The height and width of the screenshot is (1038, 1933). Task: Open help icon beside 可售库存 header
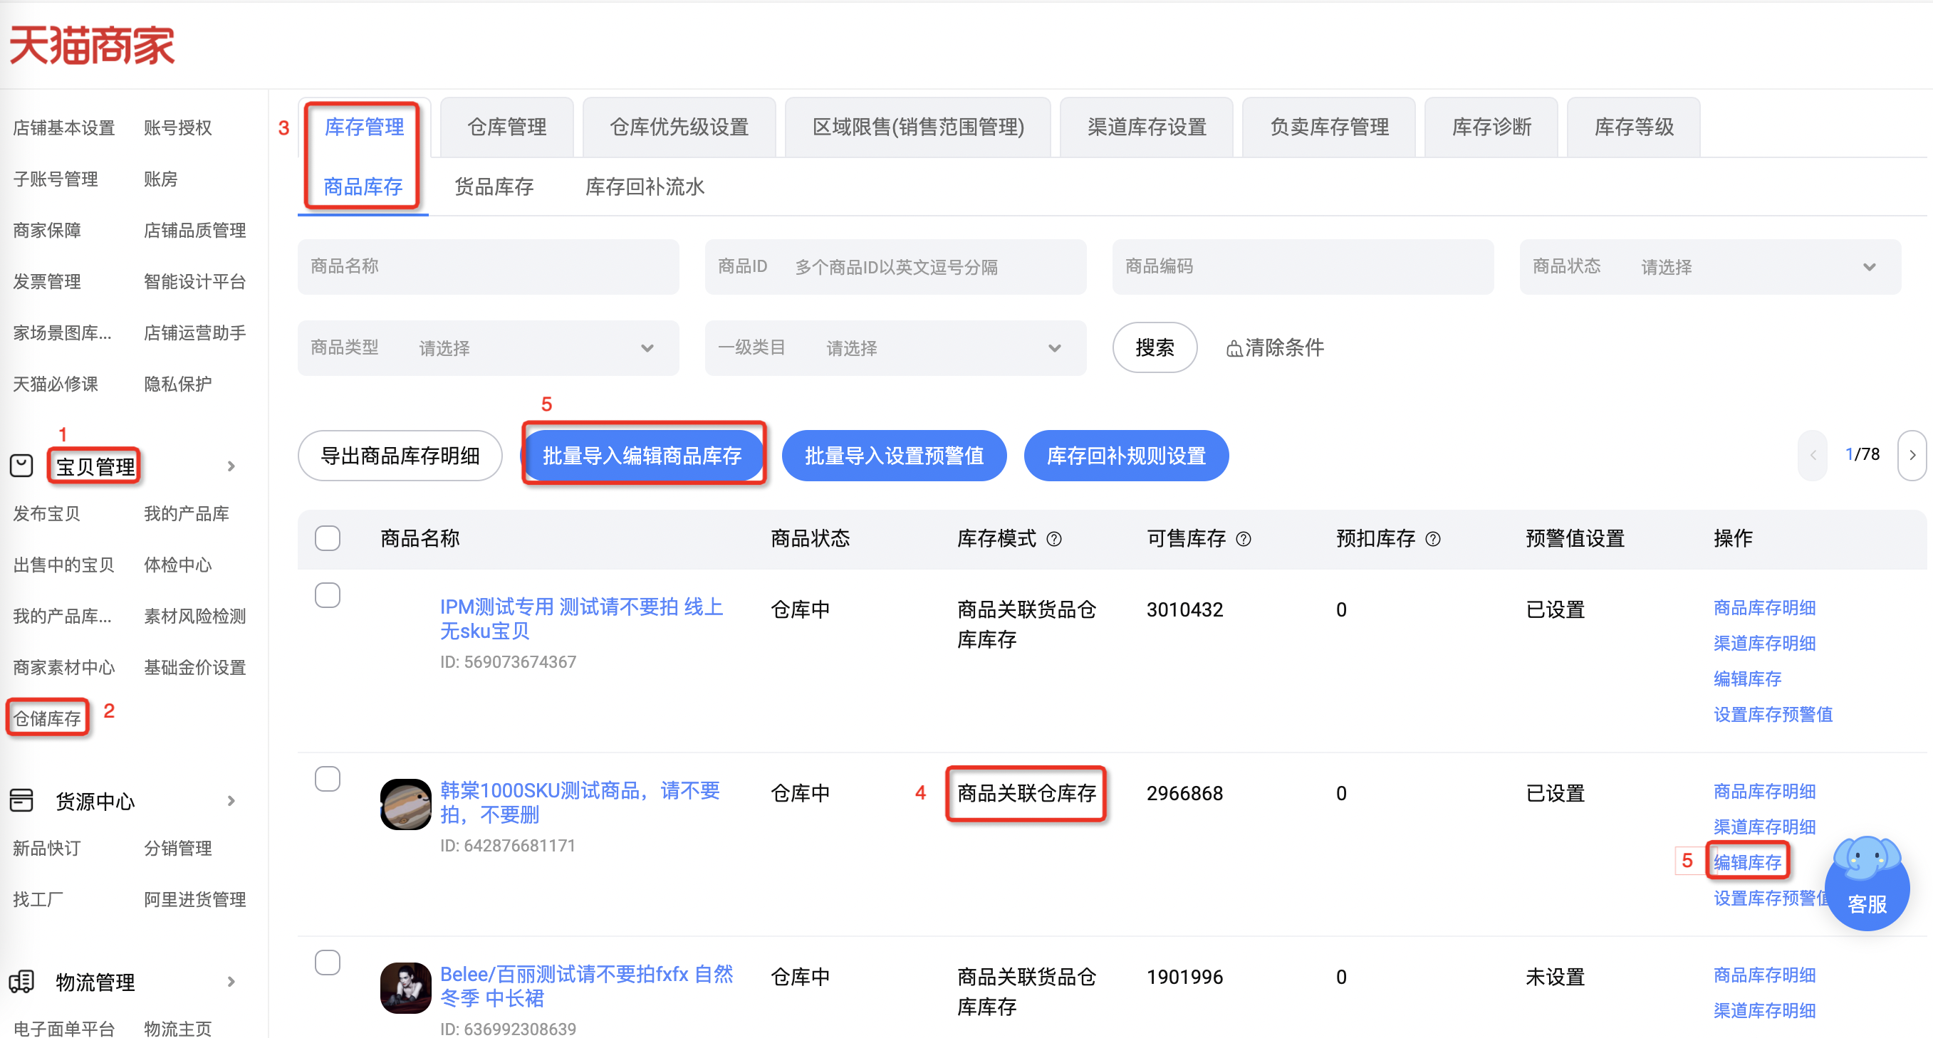(x=1244, y=538)
